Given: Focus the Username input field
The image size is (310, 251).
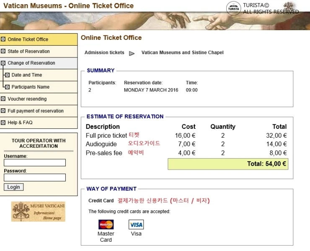Looking at the screenshot, I should tap(35, 162).
